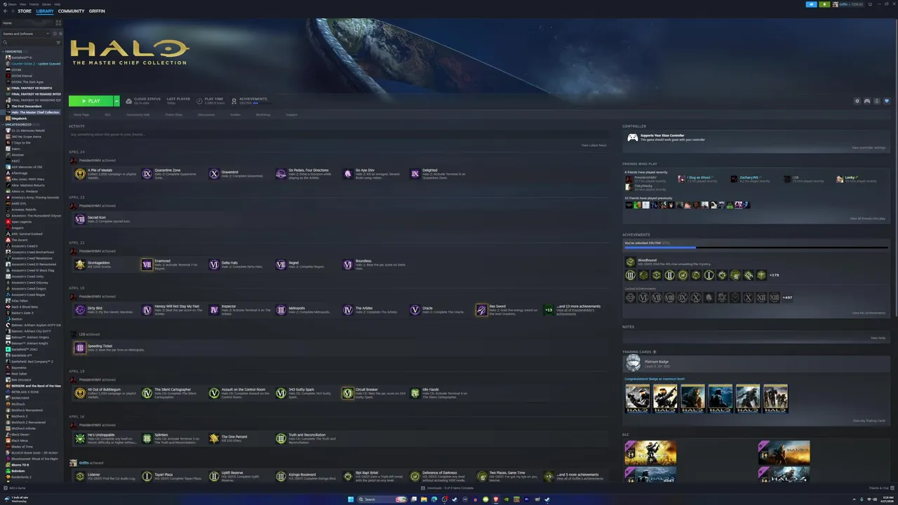898x505 pixels.
Task: Select Baldur's Gate 3 in library list
Action: click(x=21, y=313)
